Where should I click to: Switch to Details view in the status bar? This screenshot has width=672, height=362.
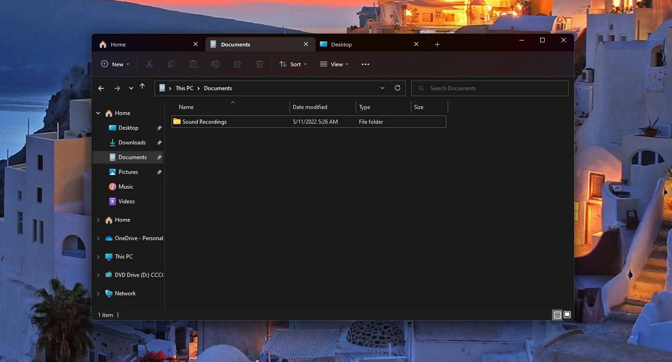click(557, 315)
